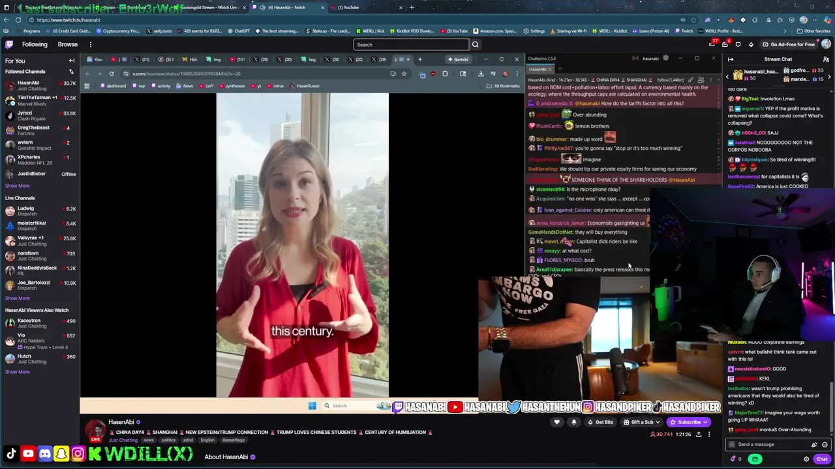Open GregTheBeast channel in sidebar
Viewport: 835px width, 469px height.
[x=40, y=130]
